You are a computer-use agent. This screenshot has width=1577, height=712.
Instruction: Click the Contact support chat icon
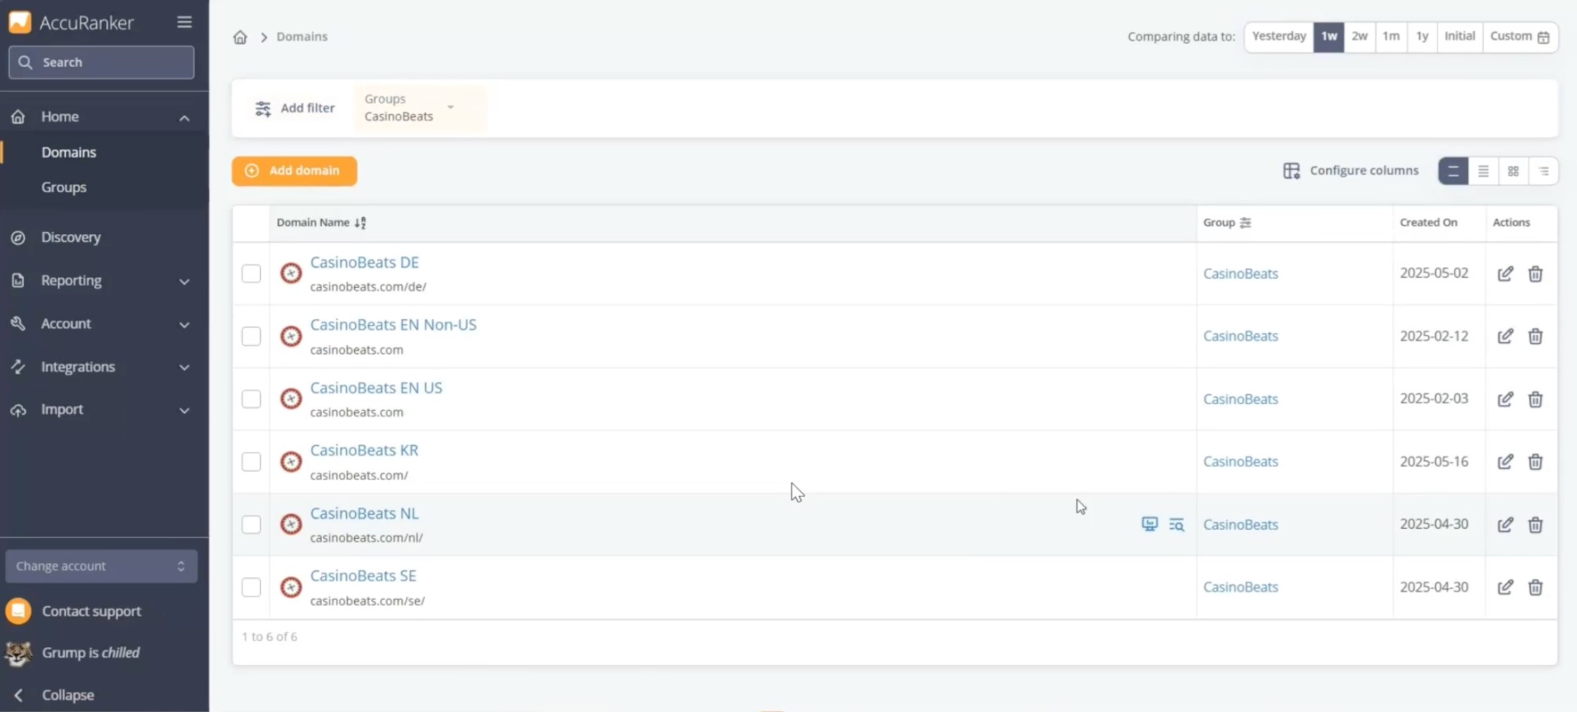point(18,611)
